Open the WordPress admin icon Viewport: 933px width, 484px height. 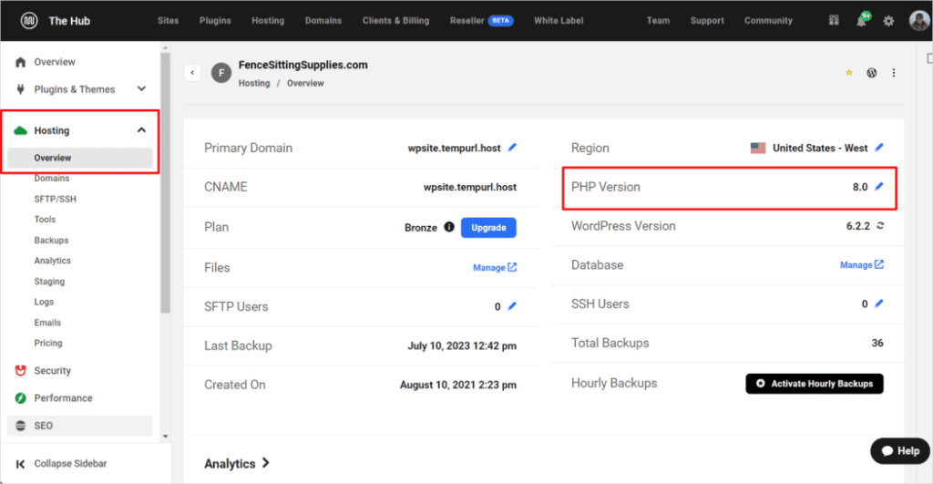(x=871, y=73)
